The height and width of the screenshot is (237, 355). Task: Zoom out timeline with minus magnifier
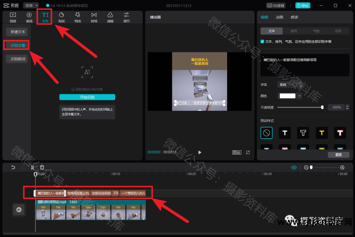point(306,167)
